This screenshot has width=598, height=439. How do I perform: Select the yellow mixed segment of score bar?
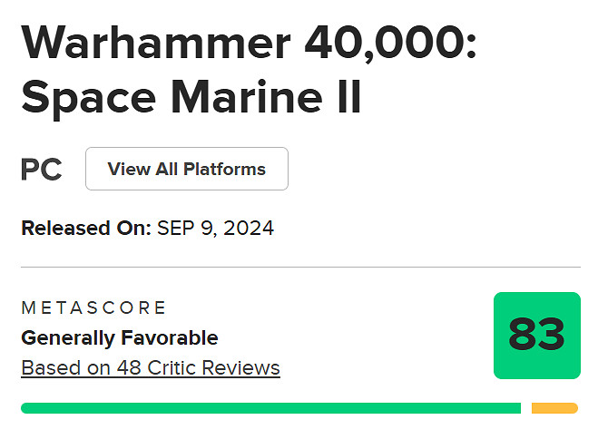pos(554,408)
